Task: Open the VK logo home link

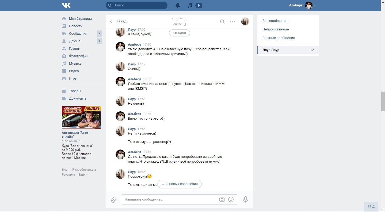Action: pos(66,5)
